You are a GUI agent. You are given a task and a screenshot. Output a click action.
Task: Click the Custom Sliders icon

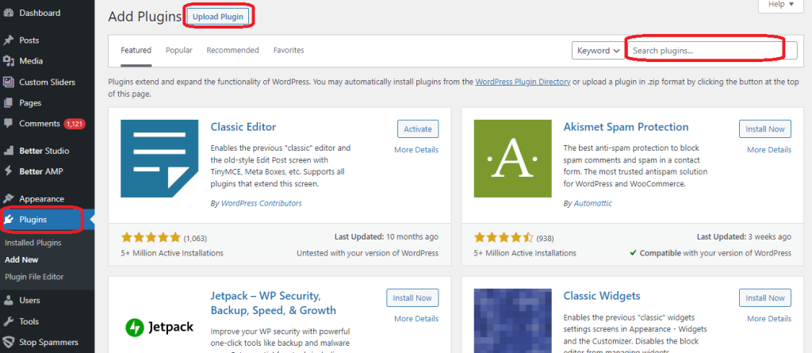(8, 82)
